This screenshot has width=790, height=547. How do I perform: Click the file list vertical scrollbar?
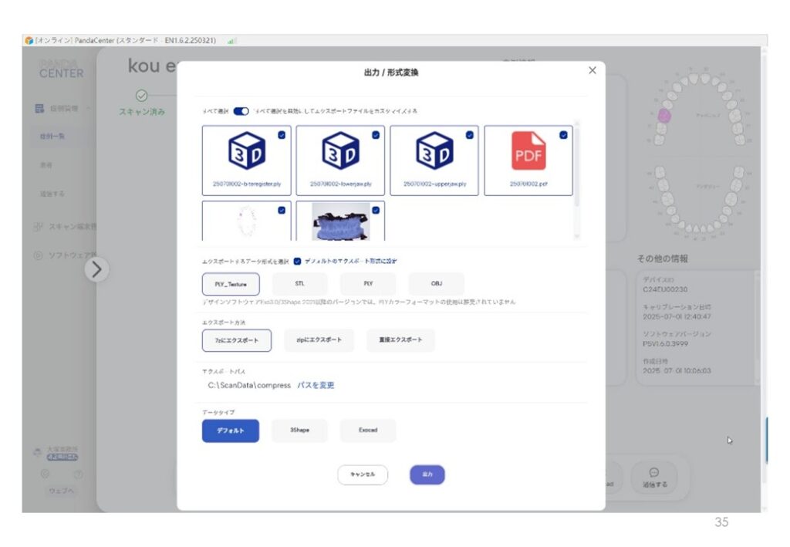(577, 170)
